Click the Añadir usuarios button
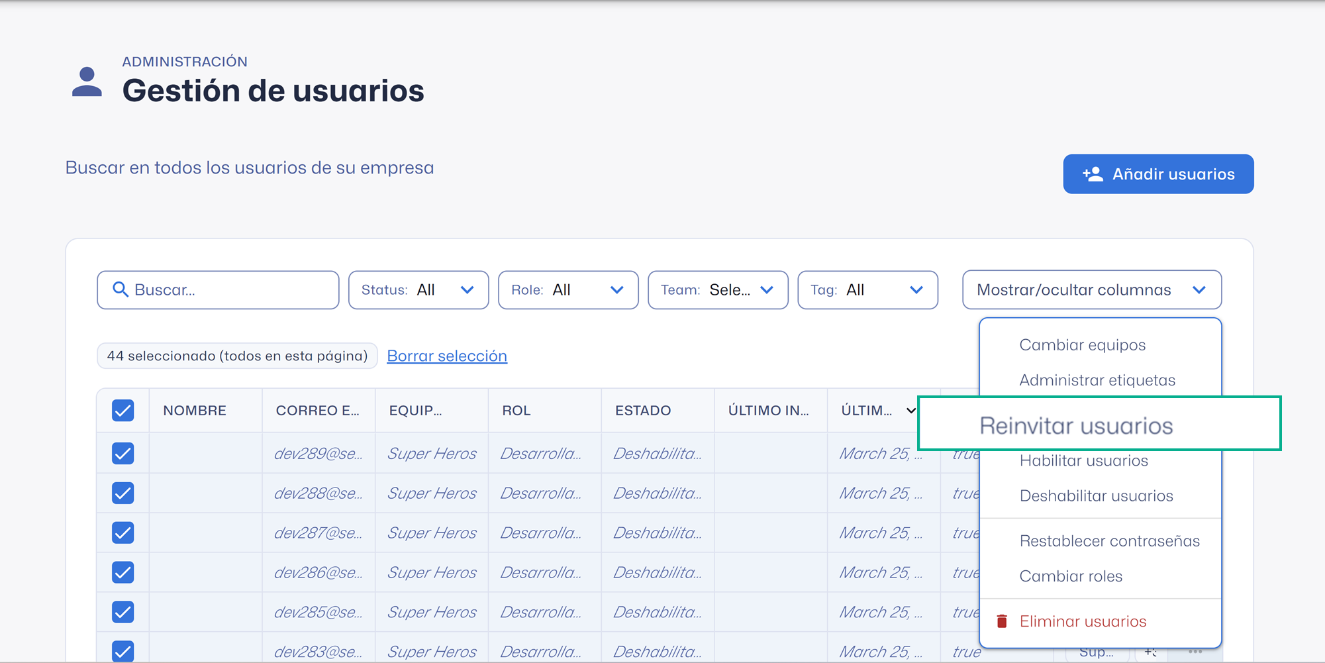 click(1158, 174)
